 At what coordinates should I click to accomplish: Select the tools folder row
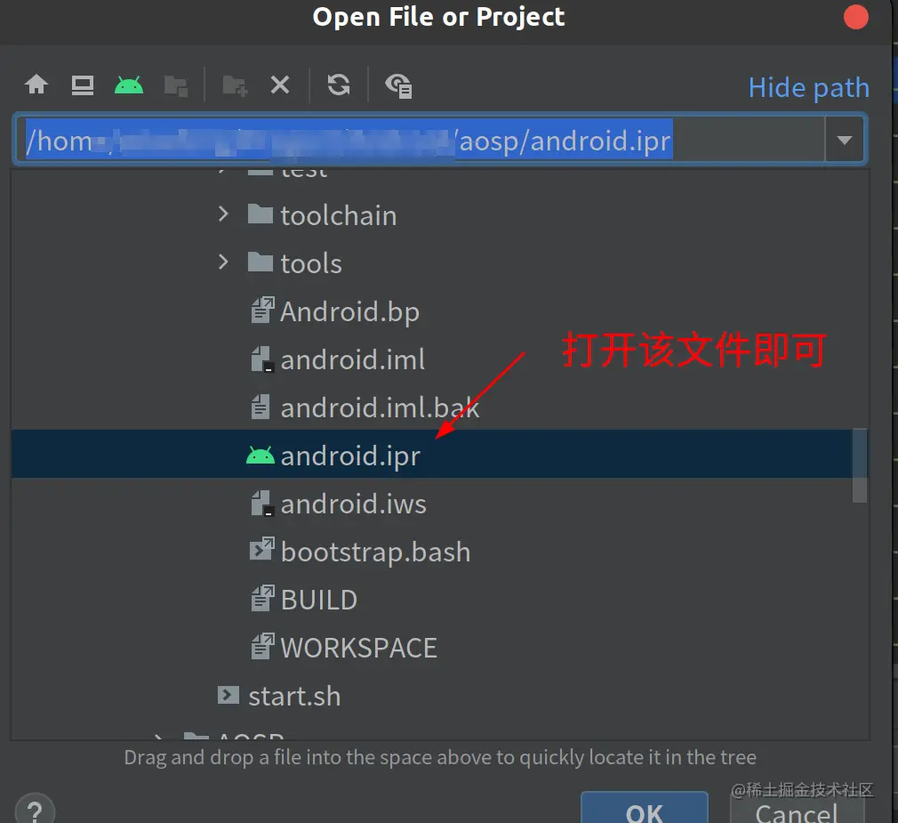coord(439,262)
